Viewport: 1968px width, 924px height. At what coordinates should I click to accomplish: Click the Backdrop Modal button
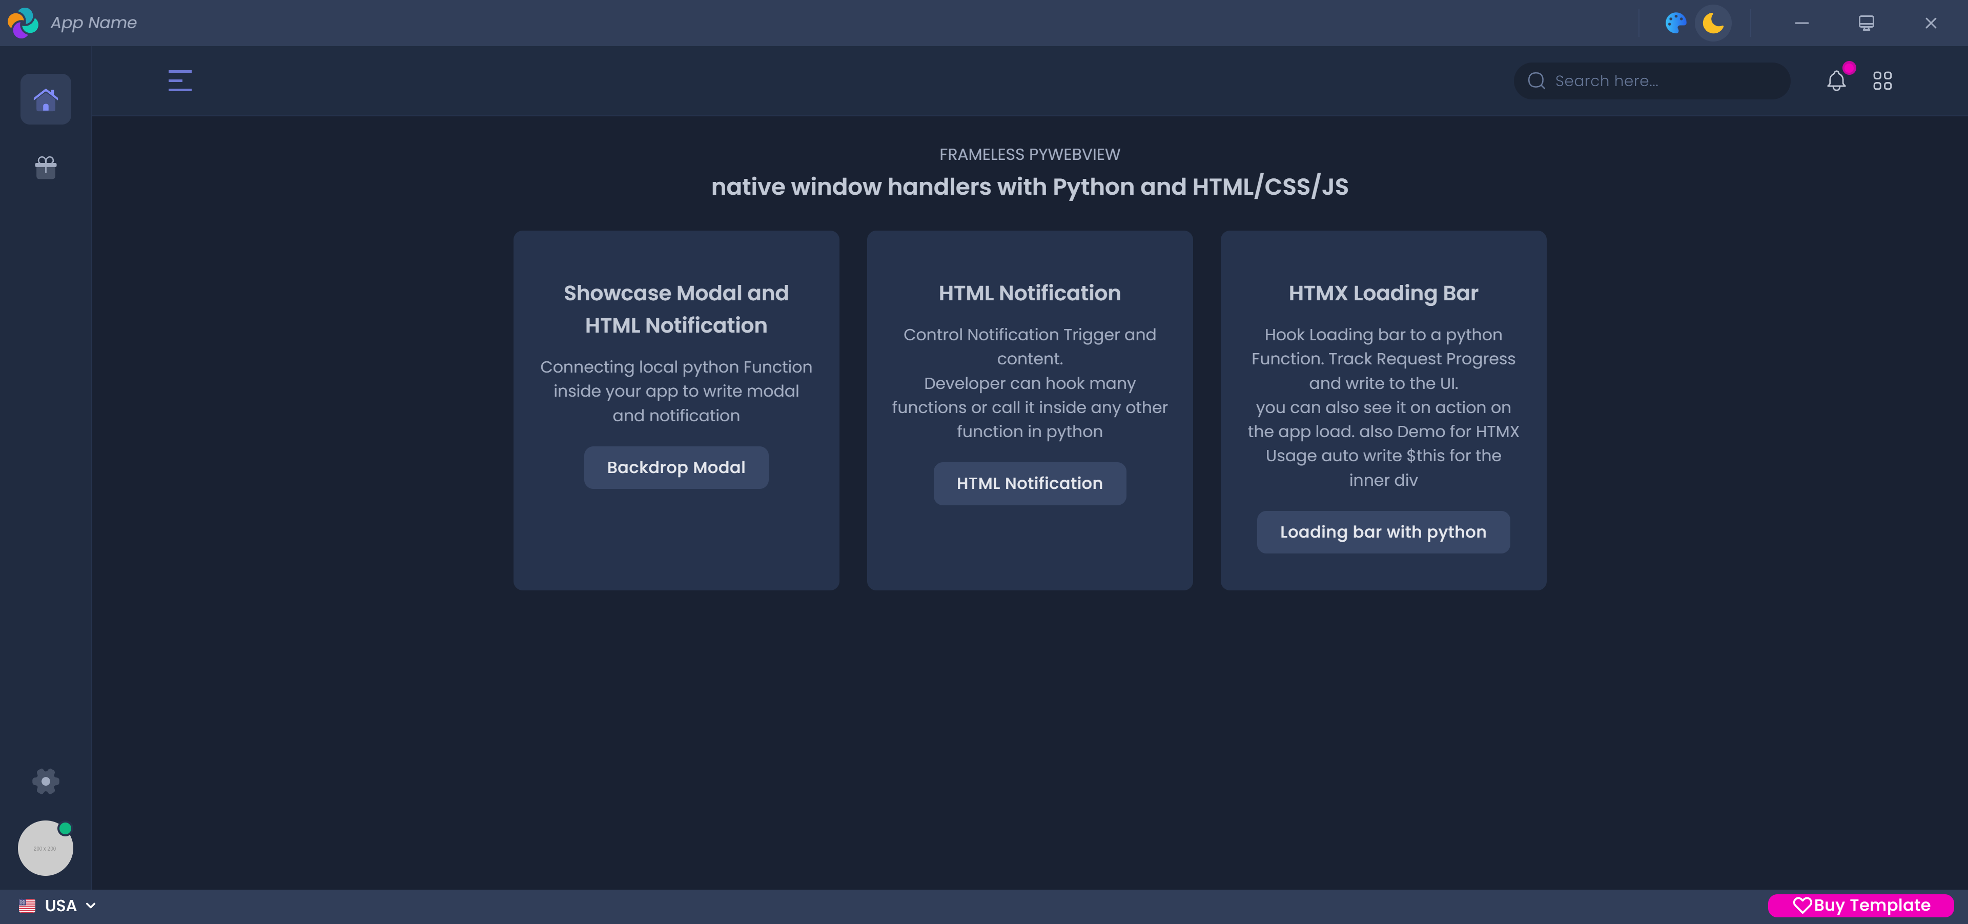click(676, 467)
